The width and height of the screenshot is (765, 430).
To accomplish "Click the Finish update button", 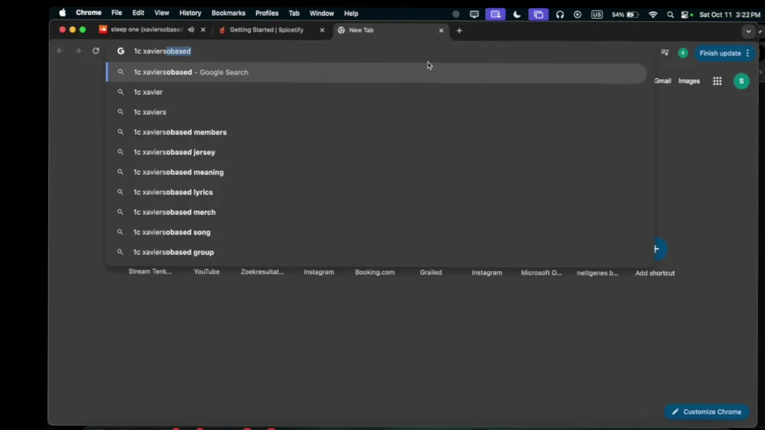I will point(720,53).
